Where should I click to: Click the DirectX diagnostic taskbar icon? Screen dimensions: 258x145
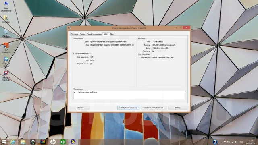click(73, 142)
